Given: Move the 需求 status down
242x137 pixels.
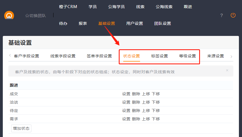Looking at the screenshot, I should point(156,119).
